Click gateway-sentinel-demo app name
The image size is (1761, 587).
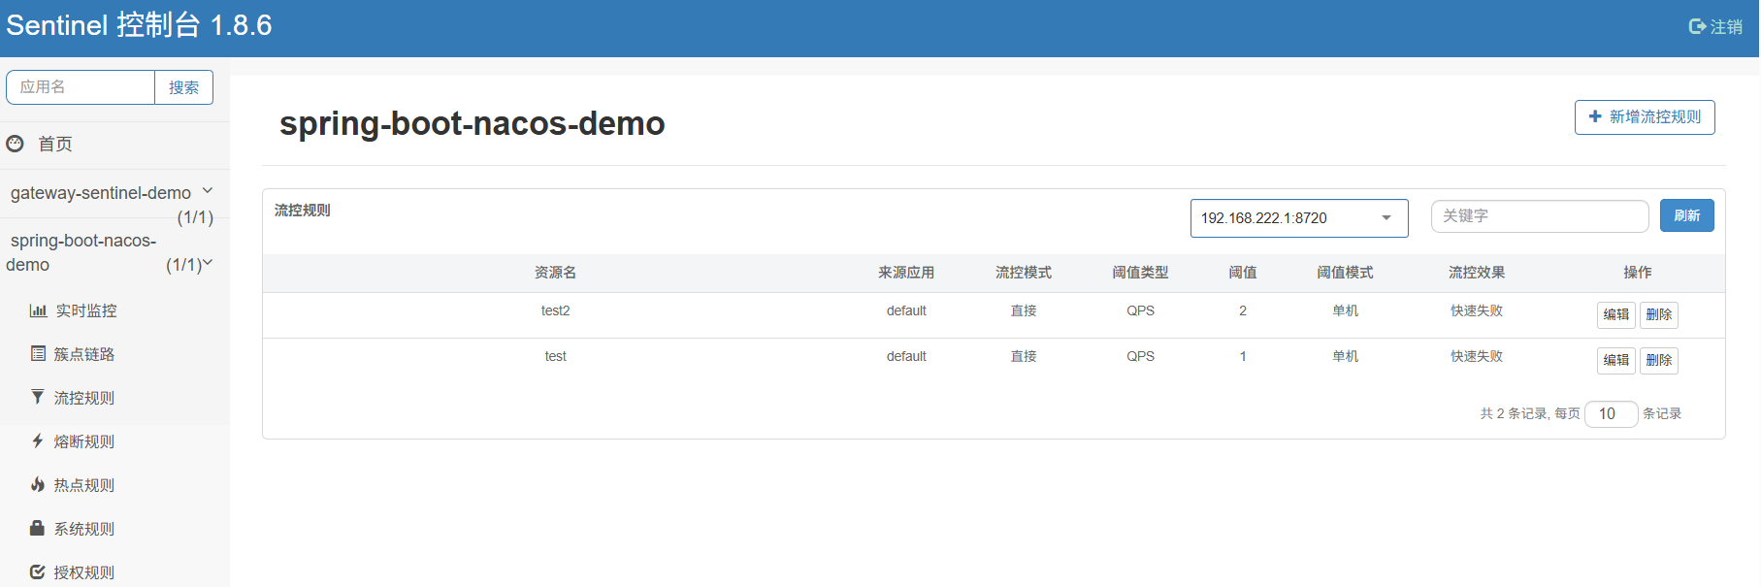(101, 193)
